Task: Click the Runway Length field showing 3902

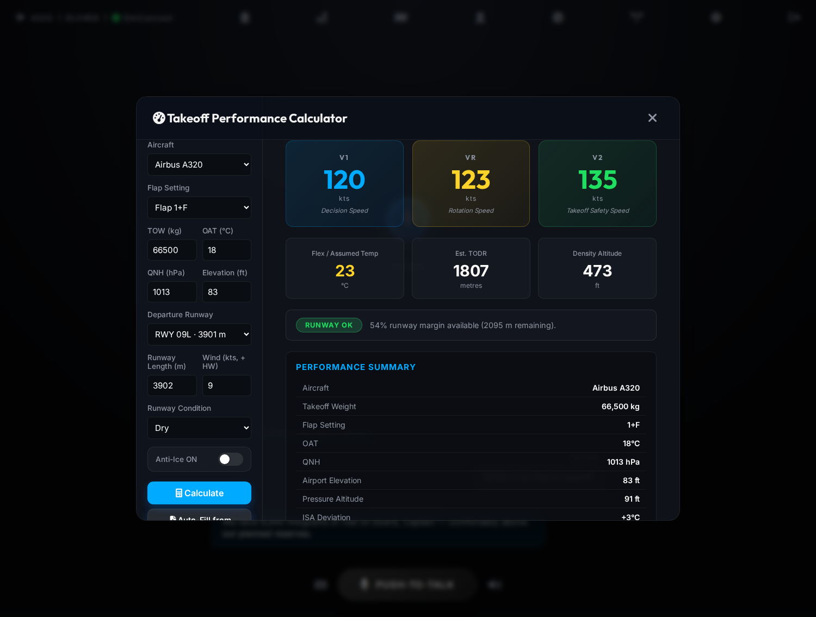Action: click(172, 385)
